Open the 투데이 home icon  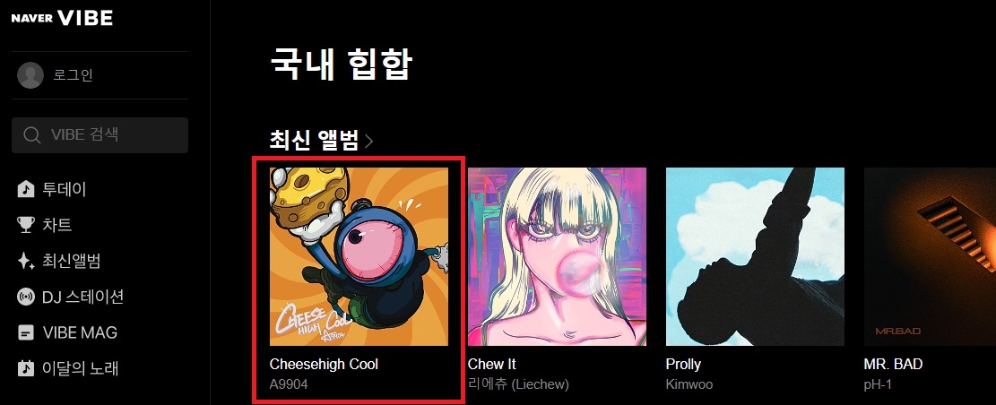pyautogui.click(x=25, y=189)
